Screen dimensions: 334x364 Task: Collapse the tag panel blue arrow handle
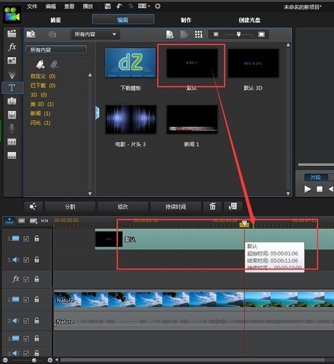click(97, 113)
